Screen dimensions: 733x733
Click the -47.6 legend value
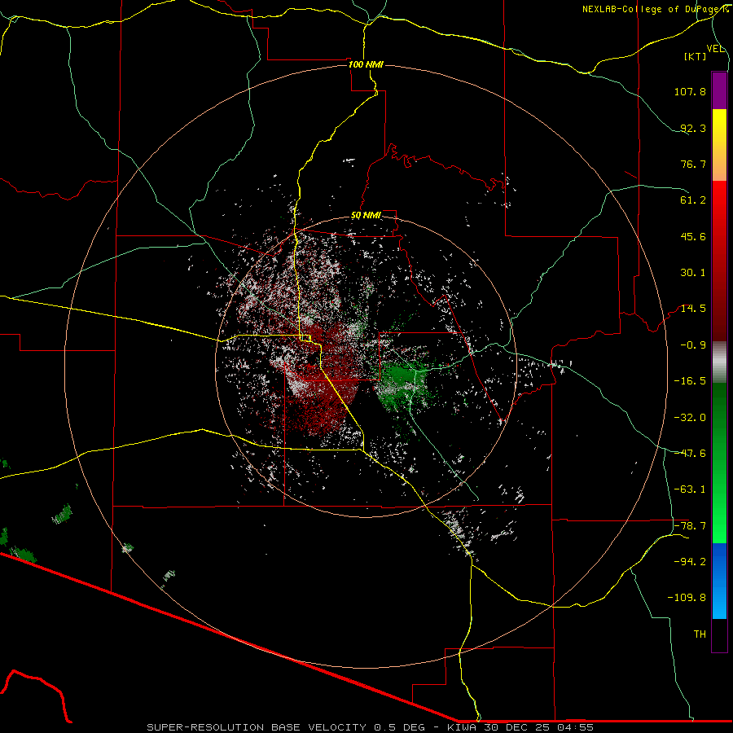pyautogui.click(x=690, y=454)
